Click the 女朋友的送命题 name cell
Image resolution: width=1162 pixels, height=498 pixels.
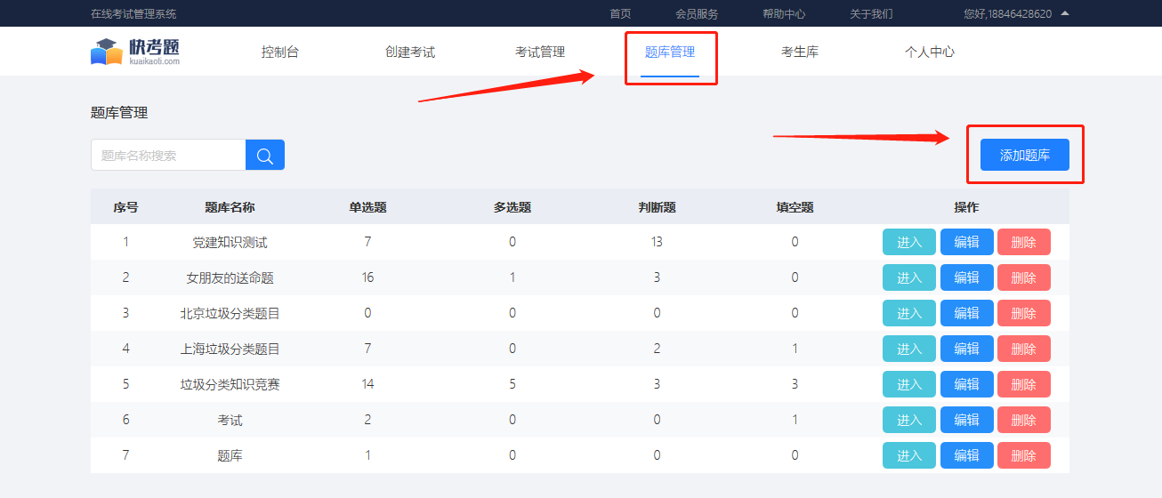click(230, 277)
